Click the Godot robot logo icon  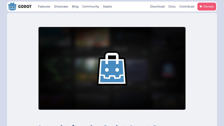point(12,6)
